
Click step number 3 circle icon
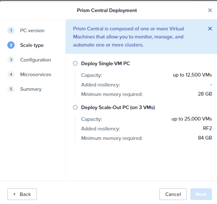click(x=11, y=60)
